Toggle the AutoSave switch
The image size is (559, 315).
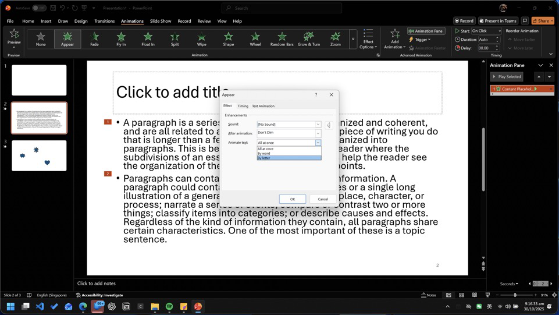pyautogui.click(x=39, y=8)
